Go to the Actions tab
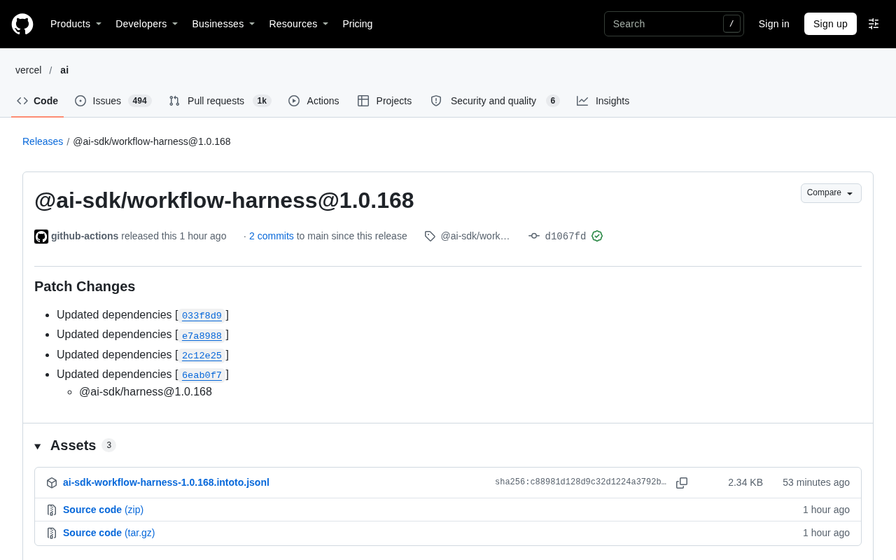This screenshot has width=896, height=560. point(314,101)
